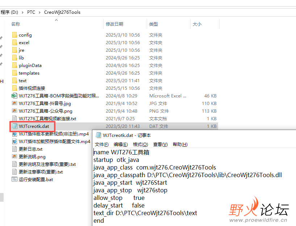Click the text icon of WJT276工具箱视频教连接.txt
This screenshot has width=296, height=226.
[14, 118]
